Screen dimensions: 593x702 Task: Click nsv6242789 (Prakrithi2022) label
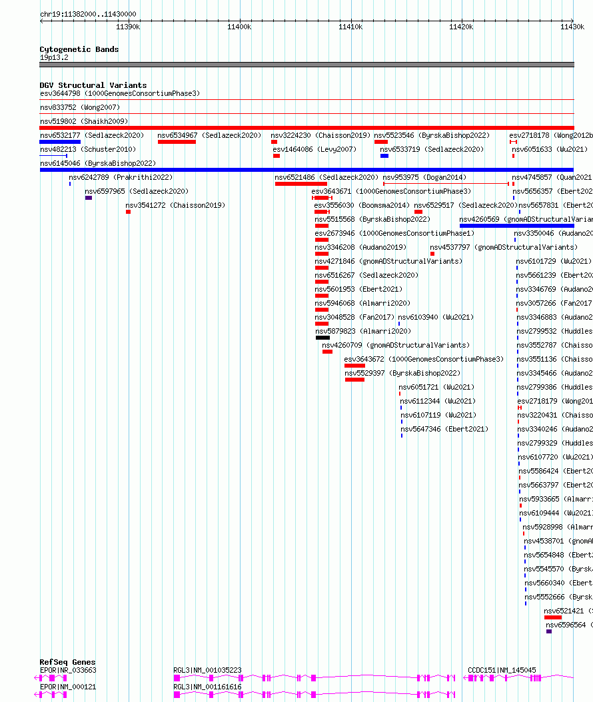click(x=121, y=177)
